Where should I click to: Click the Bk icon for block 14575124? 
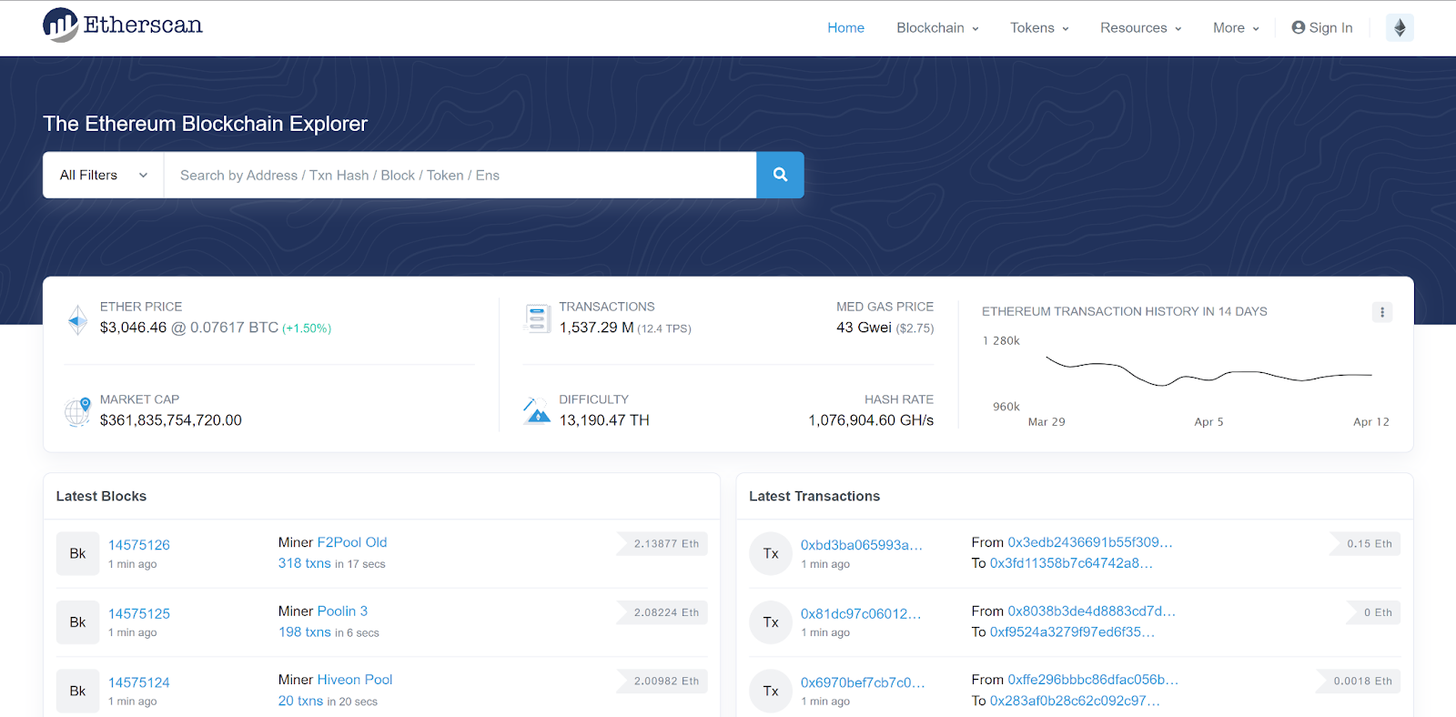pyautogui.click(x=77, y=691)
